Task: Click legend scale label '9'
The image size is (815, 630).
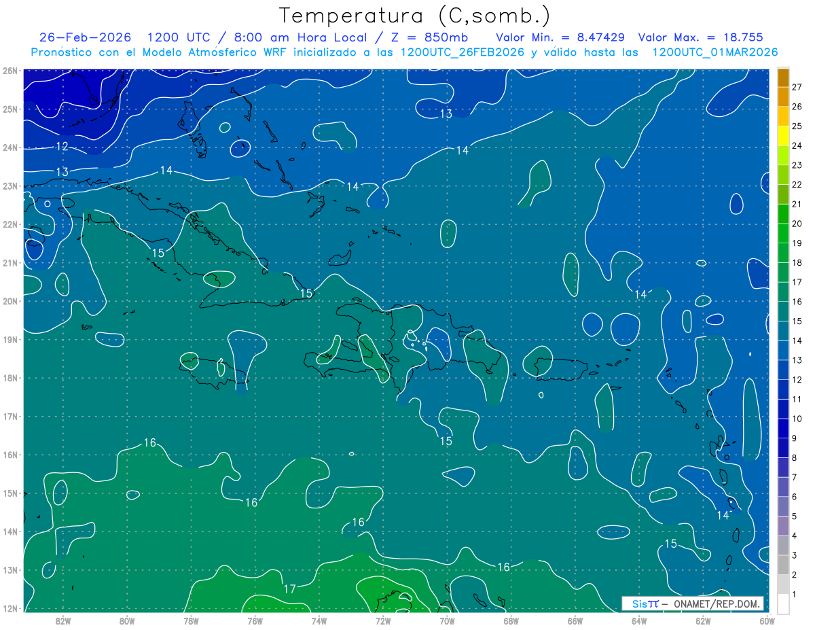Action: pyautogui.click(x=795, y=438)
